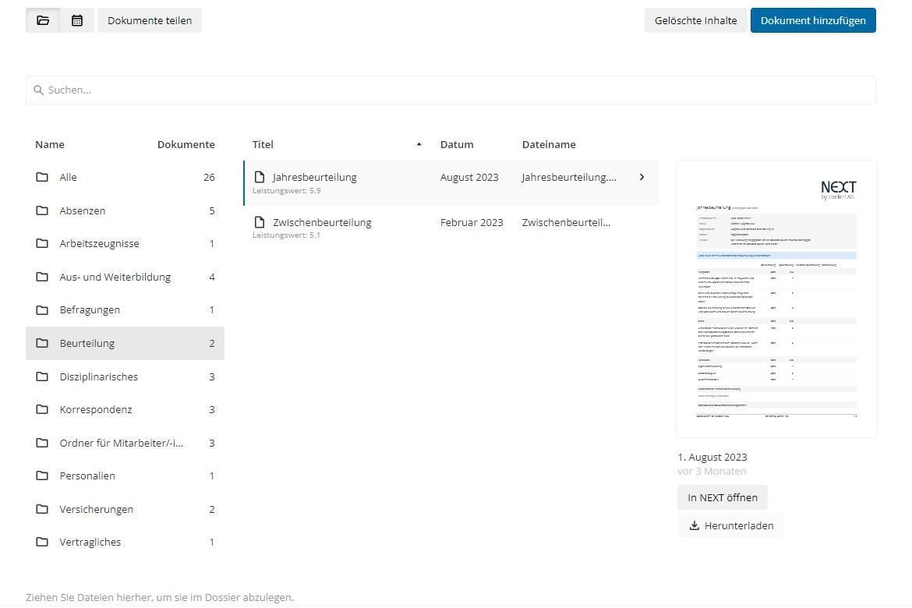Select the Alle category
This screenshot has height=608, width=912.
coord(68,177)
